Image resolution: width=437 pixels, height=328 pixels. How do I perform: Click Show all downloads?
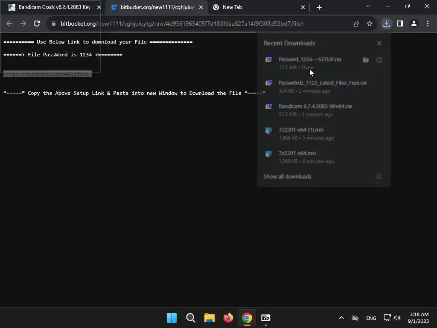(287, 176)
